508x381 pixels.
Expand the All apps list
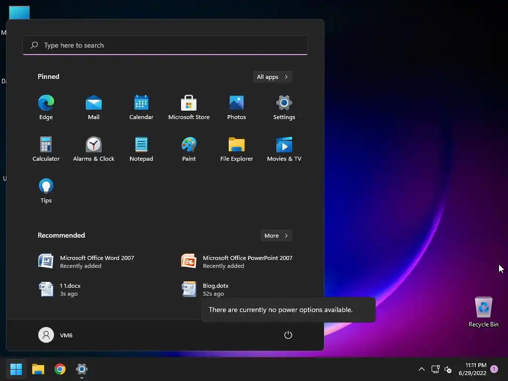click(x=272, y=77)
